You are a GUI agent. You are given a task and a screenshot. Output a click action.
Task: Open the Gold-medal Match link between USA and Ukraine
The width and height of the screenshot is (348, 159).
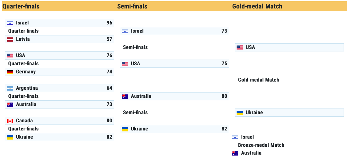click(x=259, y=80)
